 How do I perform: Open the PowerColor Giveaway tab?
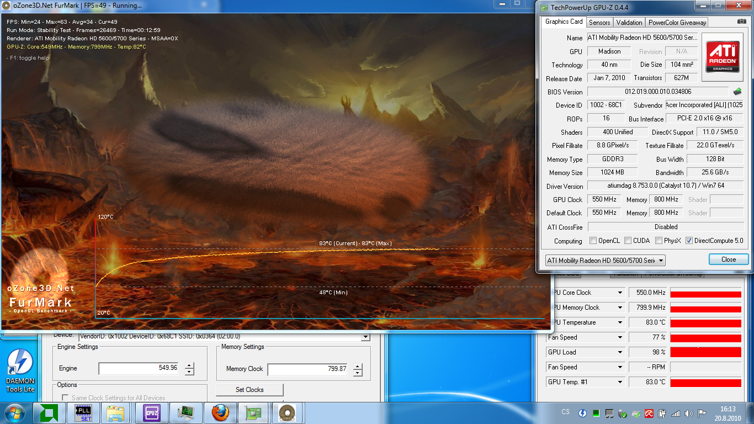tap(677, 23)
